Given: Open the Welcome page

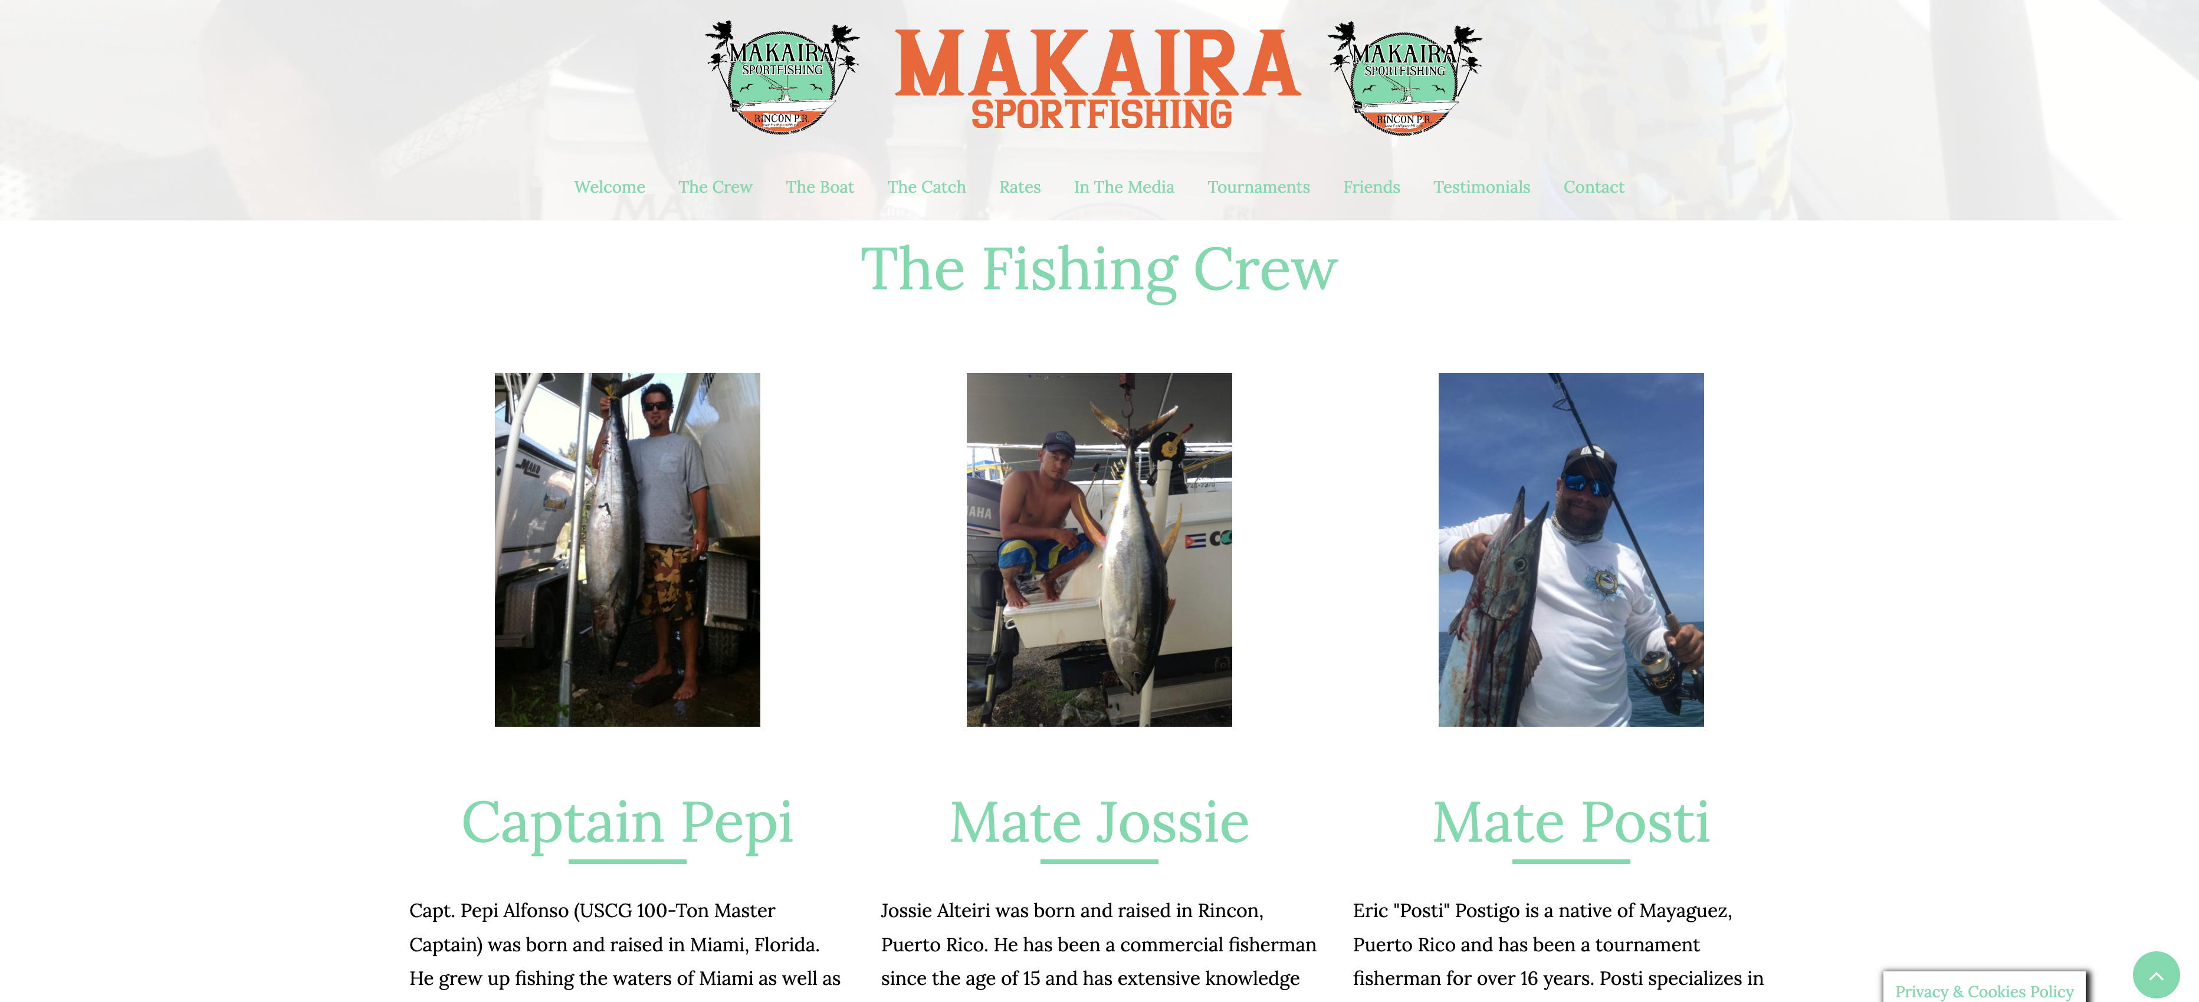Looking at the screenshot, I should pyautogui.click(x=609, y=187).
